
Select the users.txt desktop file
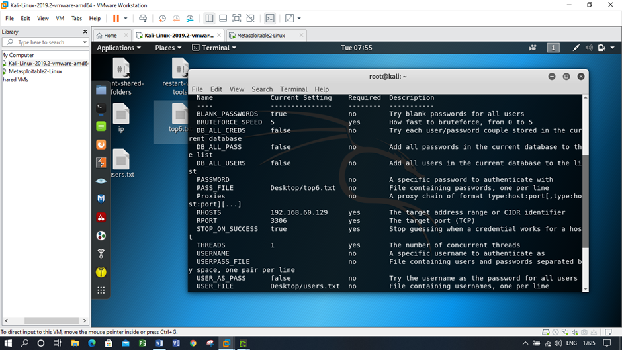(121, 163)
